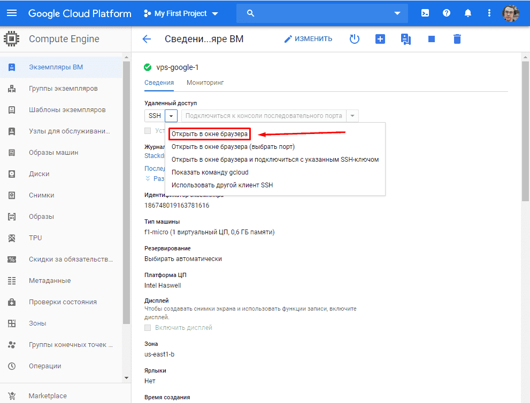Open the My First Project selector
Viewport: 530px width, 403px height.
coord(181,13)
